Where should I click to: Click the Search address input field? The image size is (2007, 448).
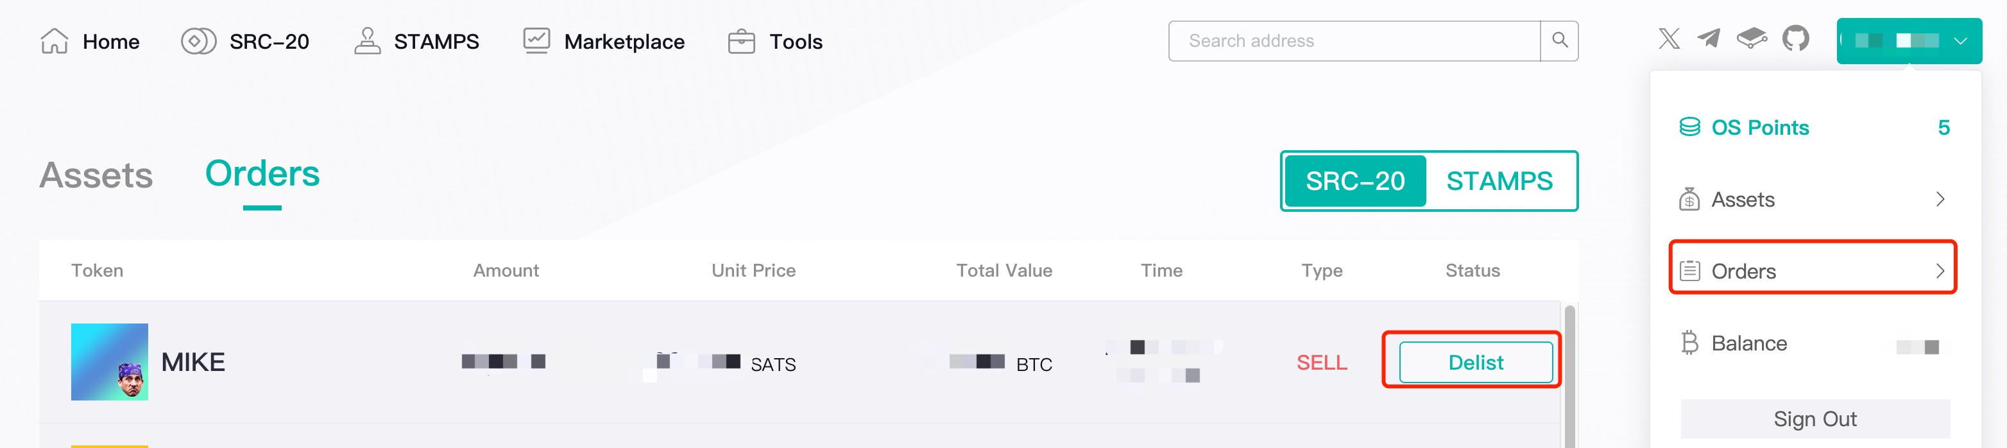tap(1354, 40)
